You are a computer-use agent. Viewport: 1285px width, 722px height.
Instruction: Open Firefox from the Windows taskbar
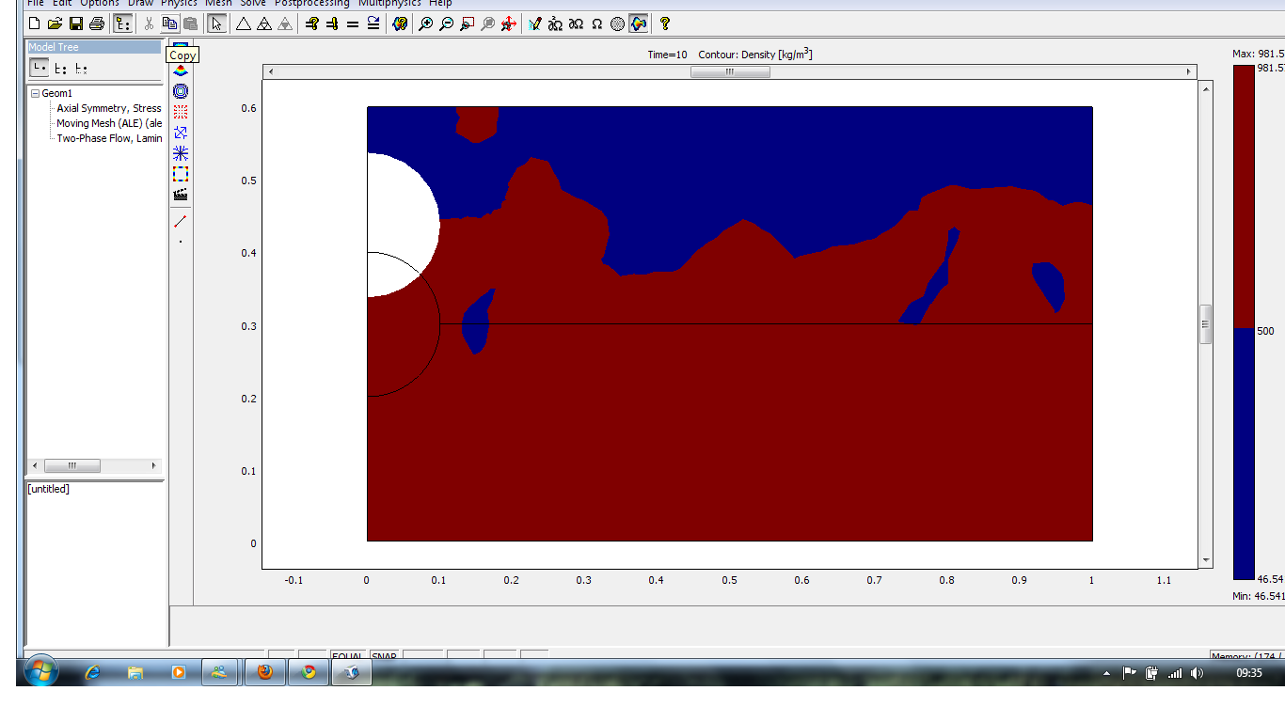tap(264, 672)
